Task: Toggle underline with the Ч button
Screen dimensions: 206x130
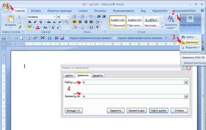Action: (x=41, y=22)
